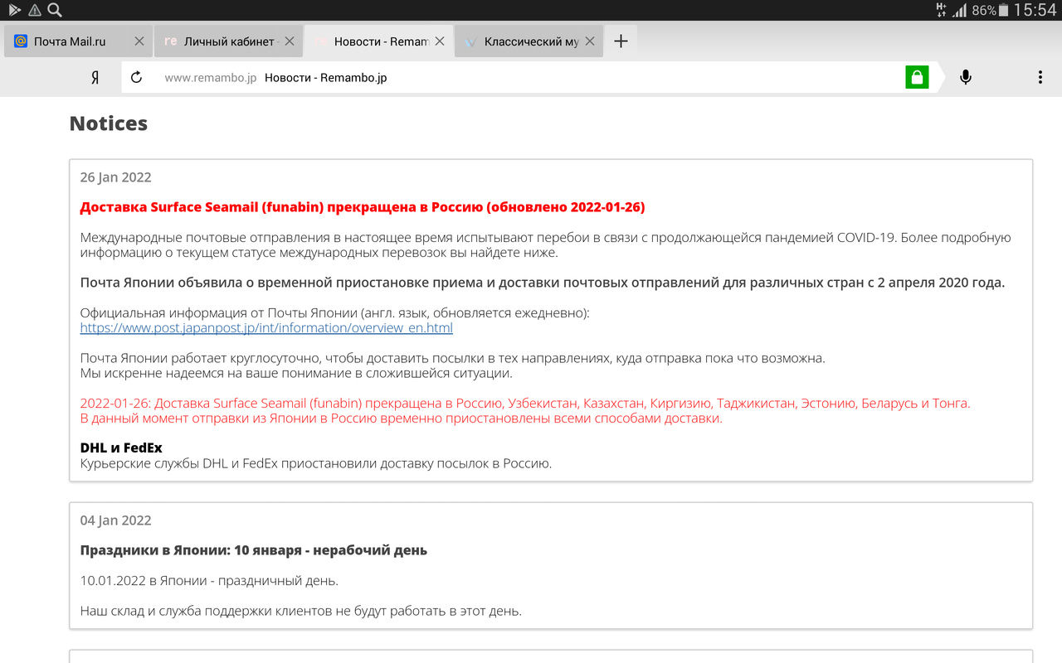Open the browser three-dot menu
This screenshot has width=1062, height=663.
(1040, 78)
